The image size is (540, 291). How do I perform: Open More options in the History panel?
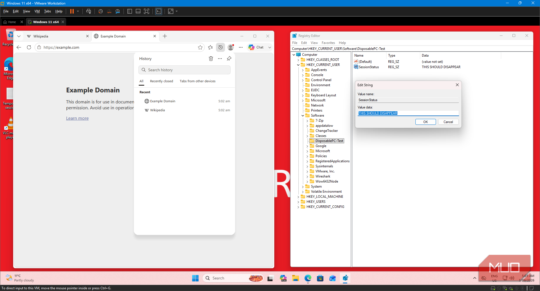tap(220, 59)
